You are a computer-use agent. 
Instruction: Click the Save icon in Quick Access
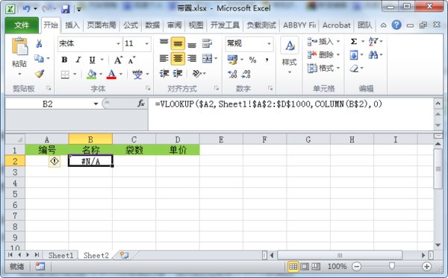66,10
